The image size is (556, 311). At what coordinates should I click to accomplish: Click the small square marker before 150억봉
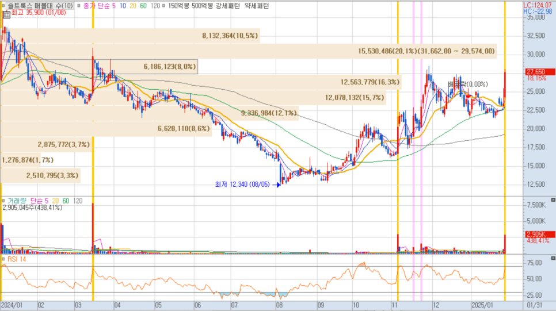coord(164,6)
